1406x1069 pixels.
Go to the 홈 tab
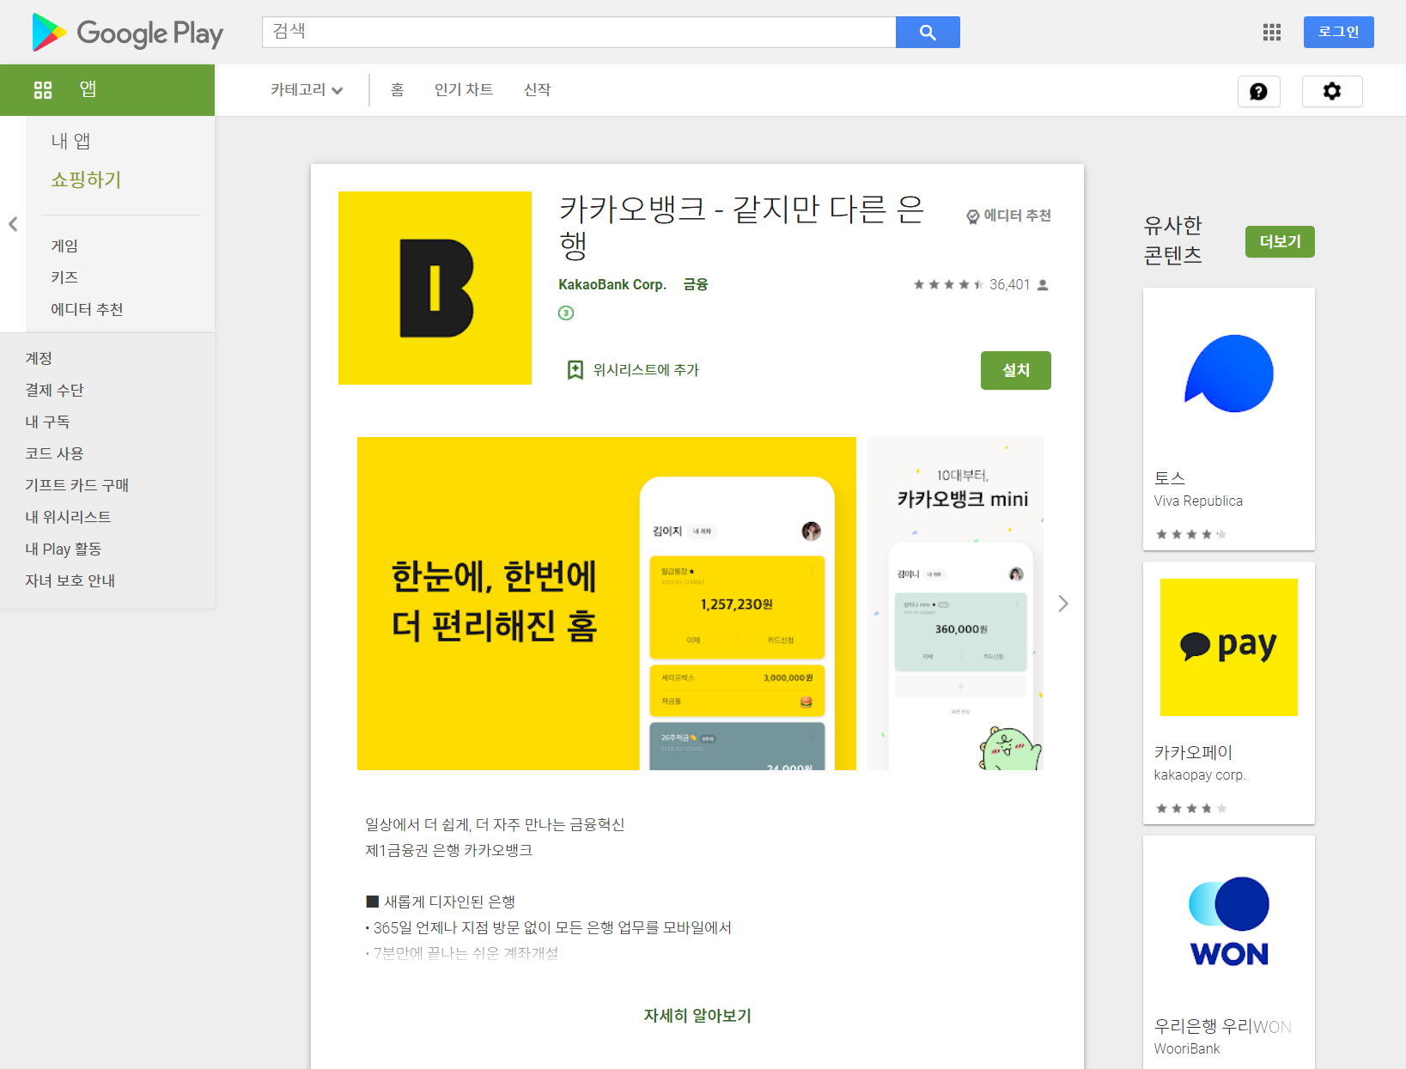[397, 89]
